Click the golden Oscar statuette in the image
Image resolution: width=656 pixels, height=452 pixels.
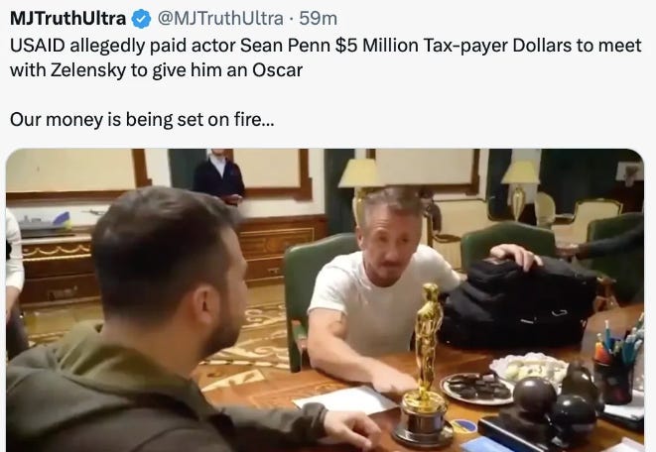(426, 364)
